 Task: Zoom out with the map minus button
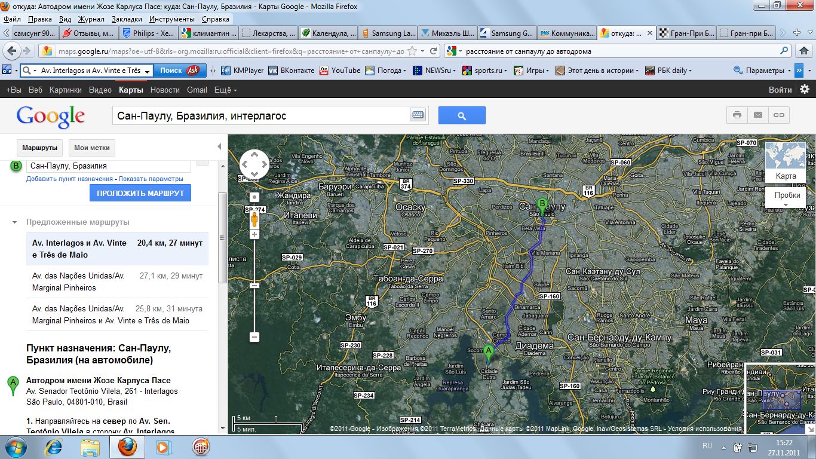click(x=254, y=337)
